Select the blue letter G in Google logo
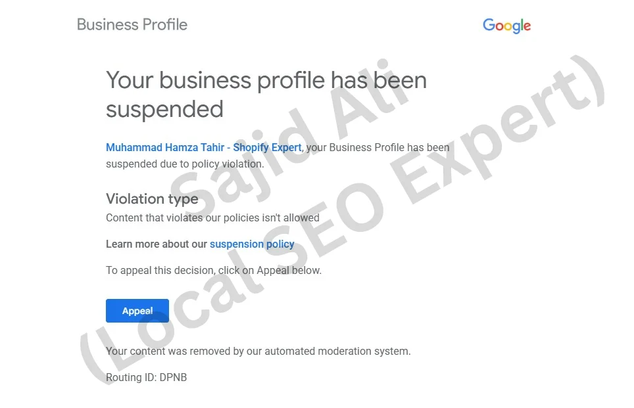634x408 pixels. (489, 26)
